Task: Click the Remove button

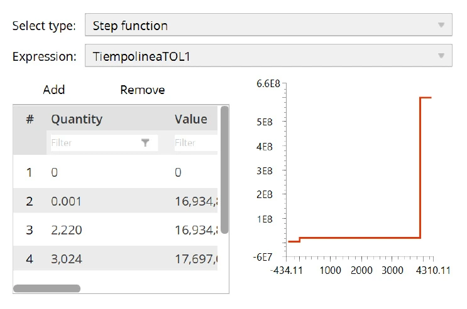Action: coord(142,90)
